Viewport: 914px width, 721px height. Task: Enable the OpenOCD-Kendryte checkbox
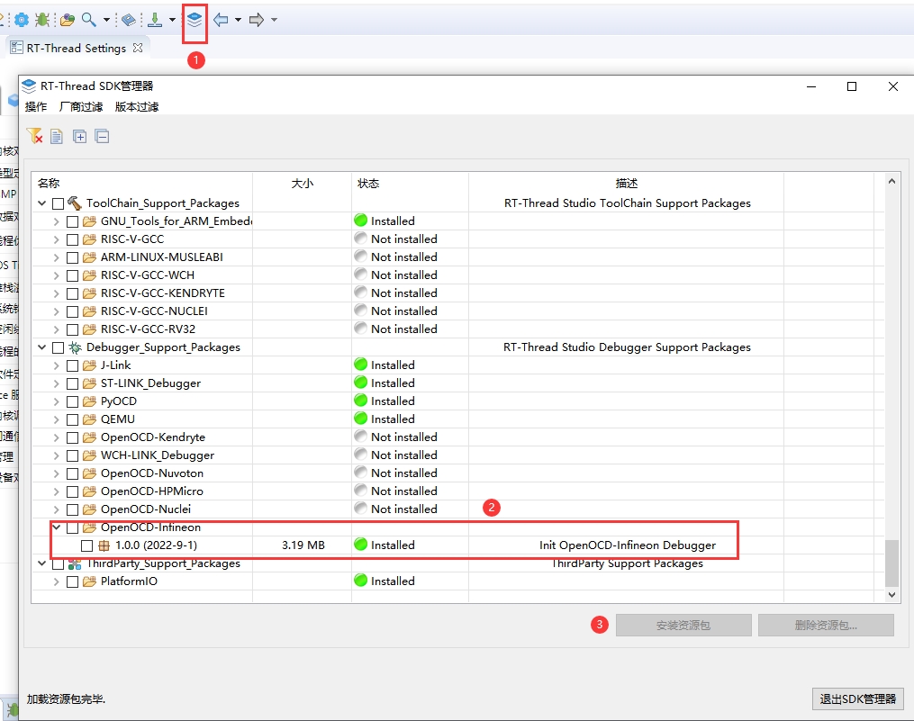72,437
